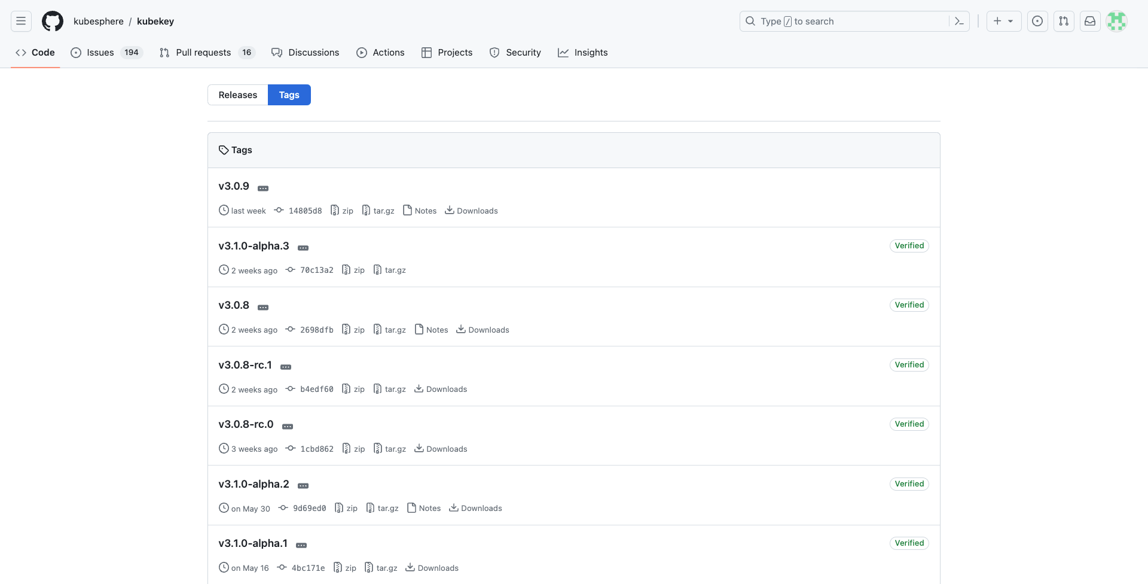The height and width of the screenshot is (584, 1148).
Task: Switch to the Pull requests tab
Action: pos(207,53)
